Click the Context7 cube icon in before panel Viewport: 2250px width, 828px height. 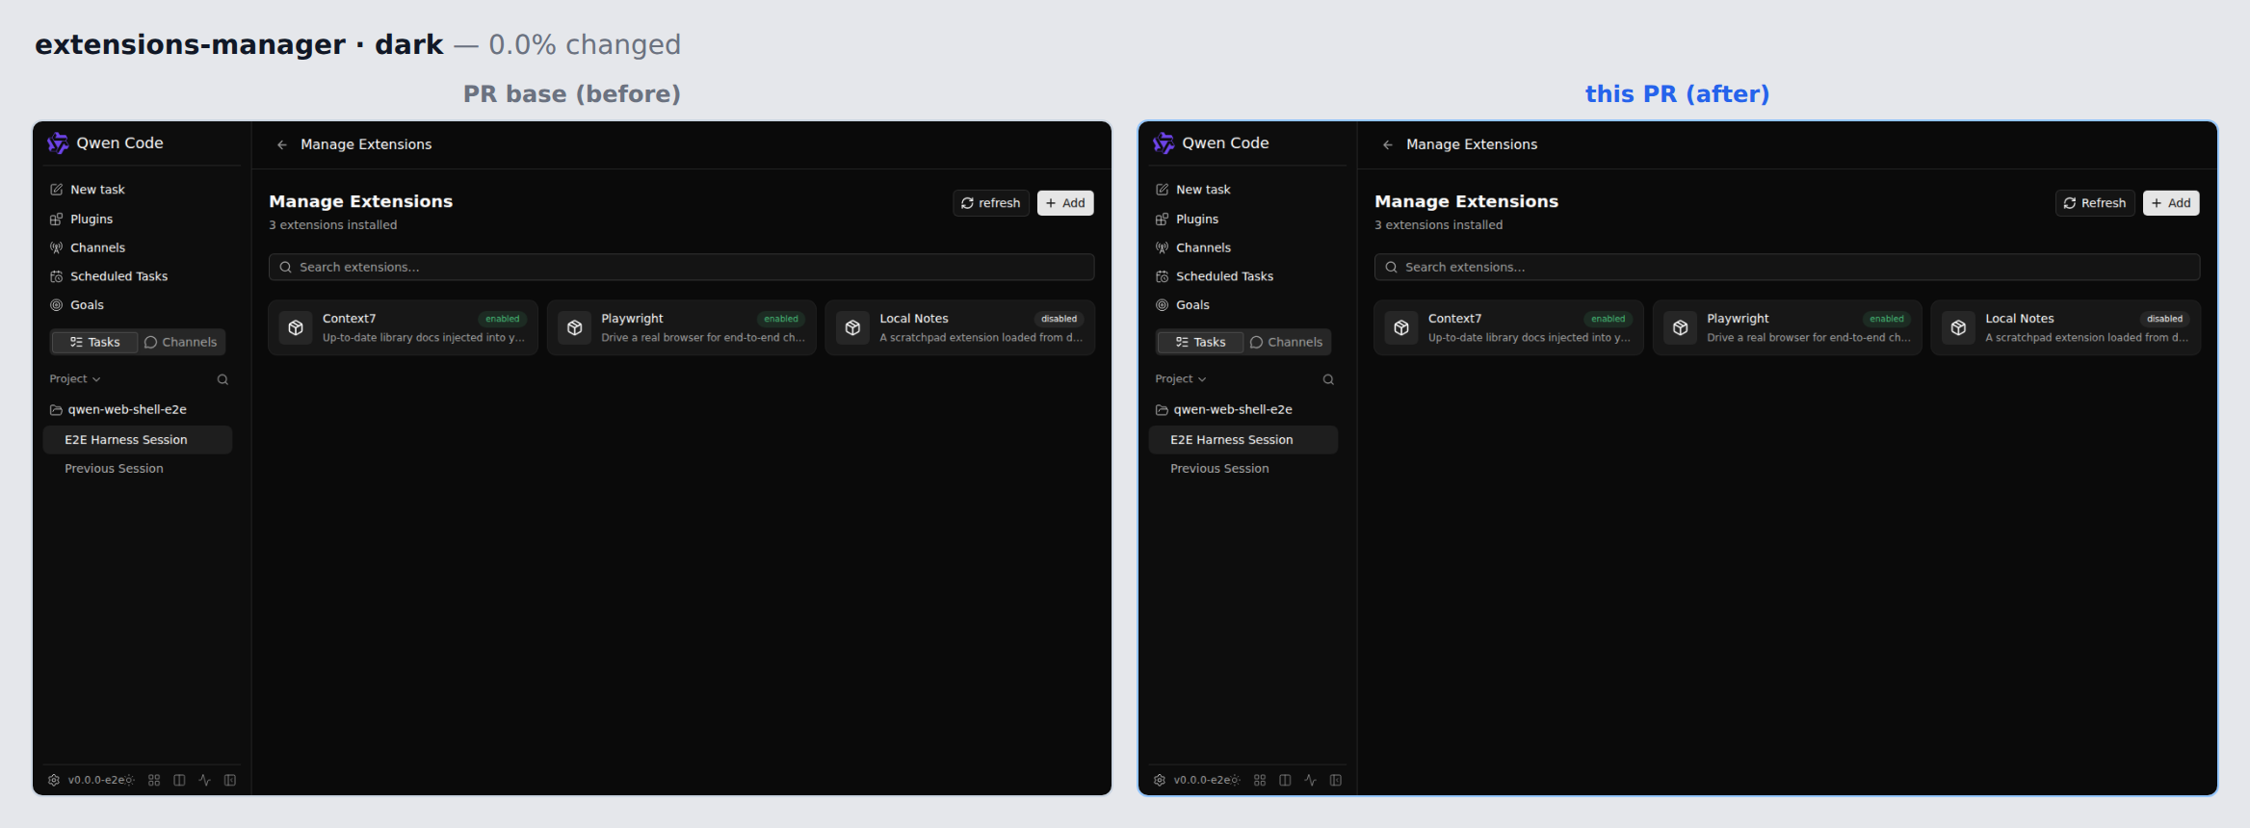click(x=296, y=328)
